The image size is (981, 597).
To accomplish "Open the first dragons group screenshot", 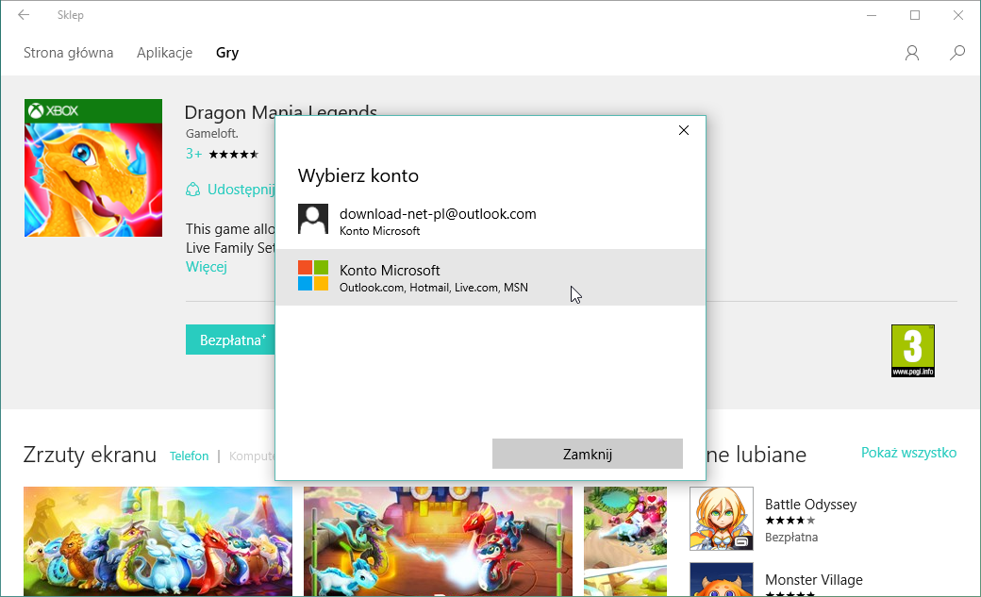I will coord(158,541).
